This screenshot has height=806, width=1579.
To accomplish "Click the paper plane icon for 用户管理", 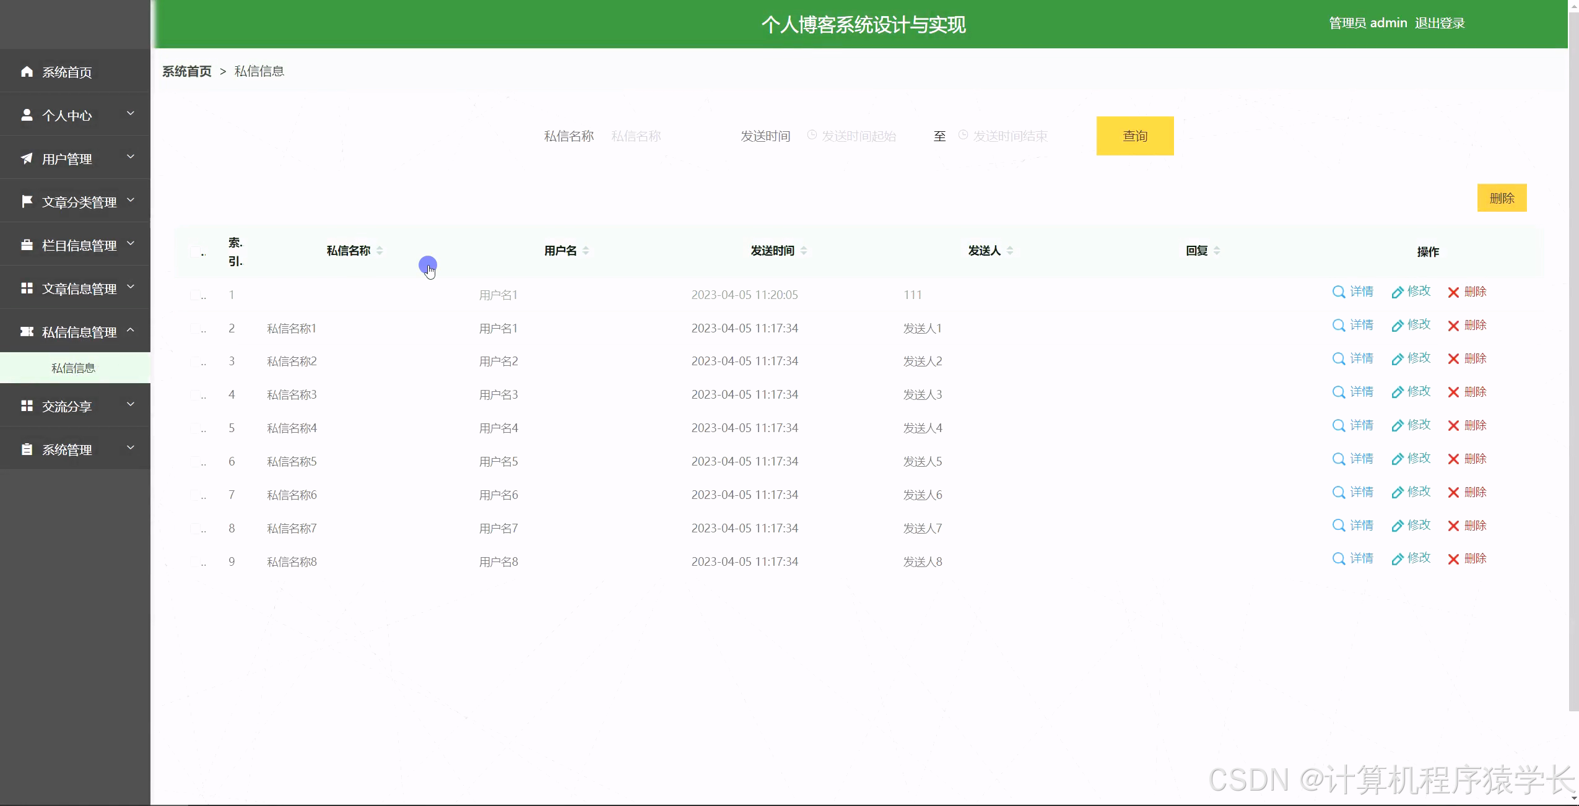I will [x=27, y=158].
